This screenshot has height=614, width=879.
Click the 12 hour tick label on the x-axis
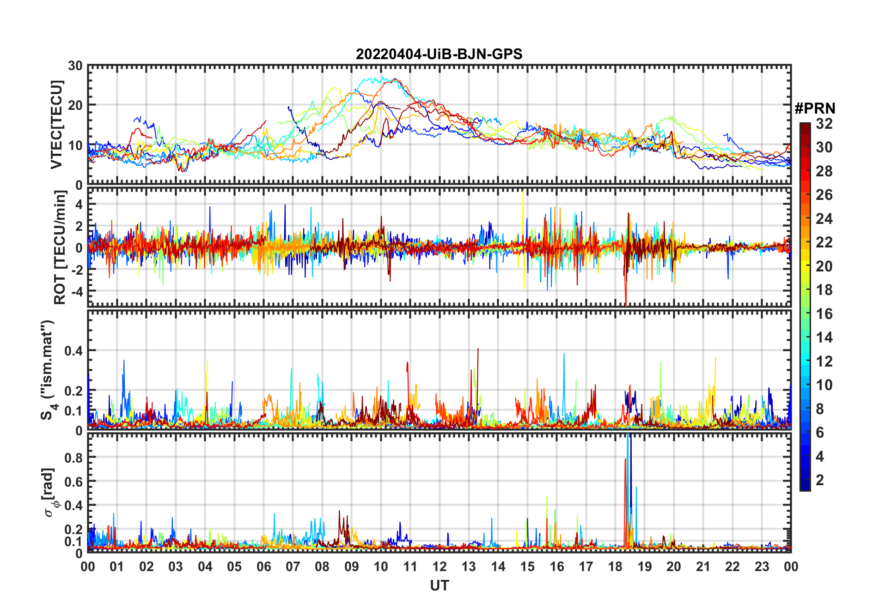[x=439, y=566]
